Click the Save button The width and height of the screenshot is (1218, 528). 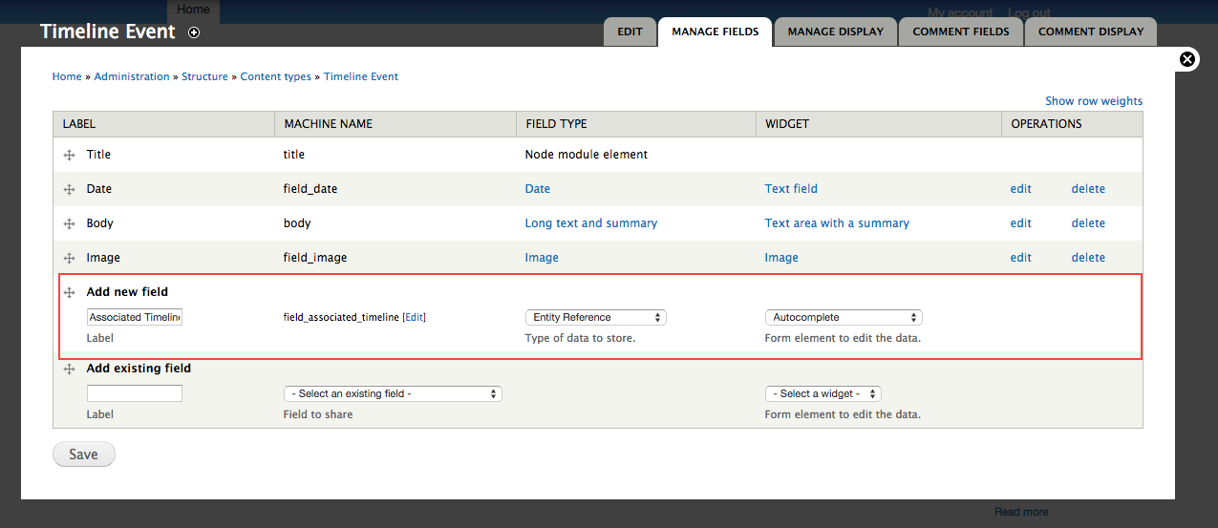83,454
